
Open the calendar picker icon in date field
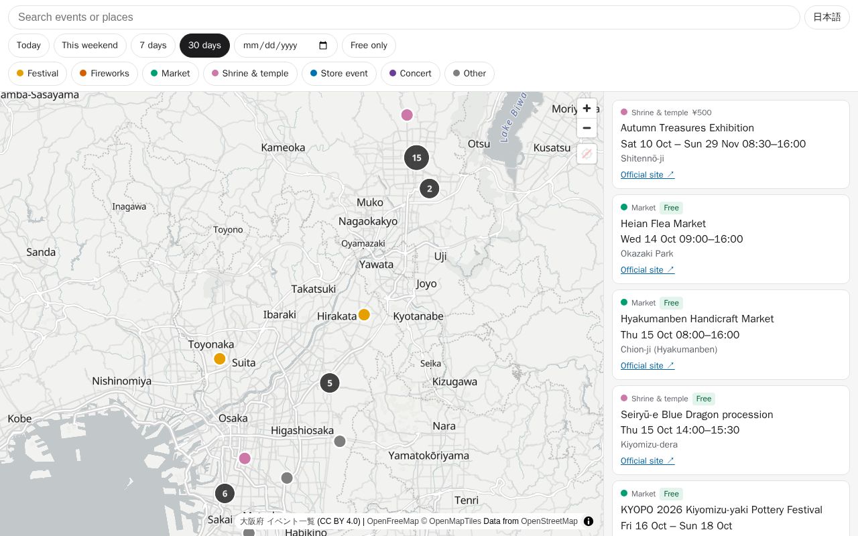coord(323,46)
